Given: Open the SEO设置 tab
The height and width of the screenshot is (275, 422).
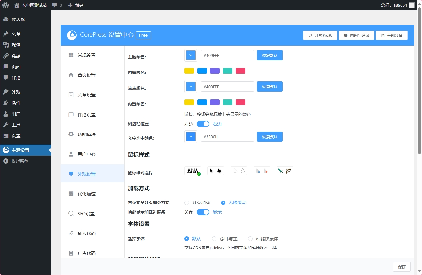Looking at the screenshot, I should click(x=93, y=214).
